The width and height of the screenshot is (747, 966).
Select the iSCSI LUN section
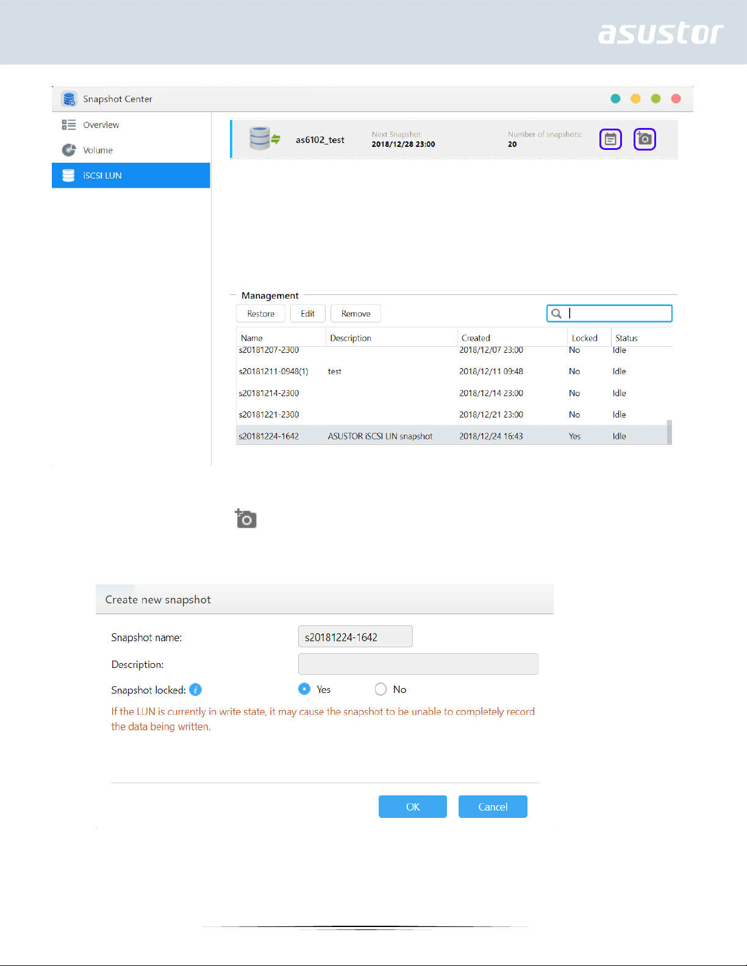131,176
